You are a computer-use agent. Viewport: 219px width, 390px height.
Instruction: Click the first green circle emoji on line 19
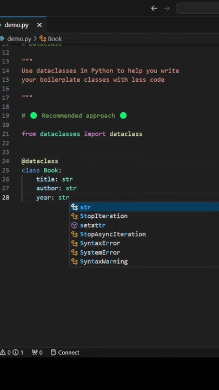click(x=34, y=116)
